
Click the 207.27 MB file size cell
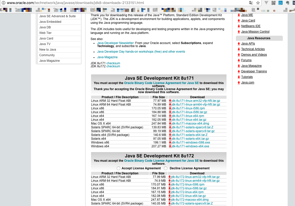coord(159,146)
